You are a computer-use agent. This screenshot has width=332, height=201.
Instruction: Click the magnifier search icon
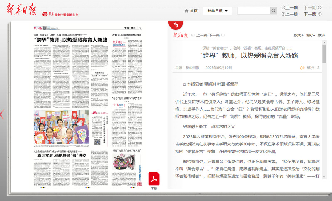tap(275, 11)
